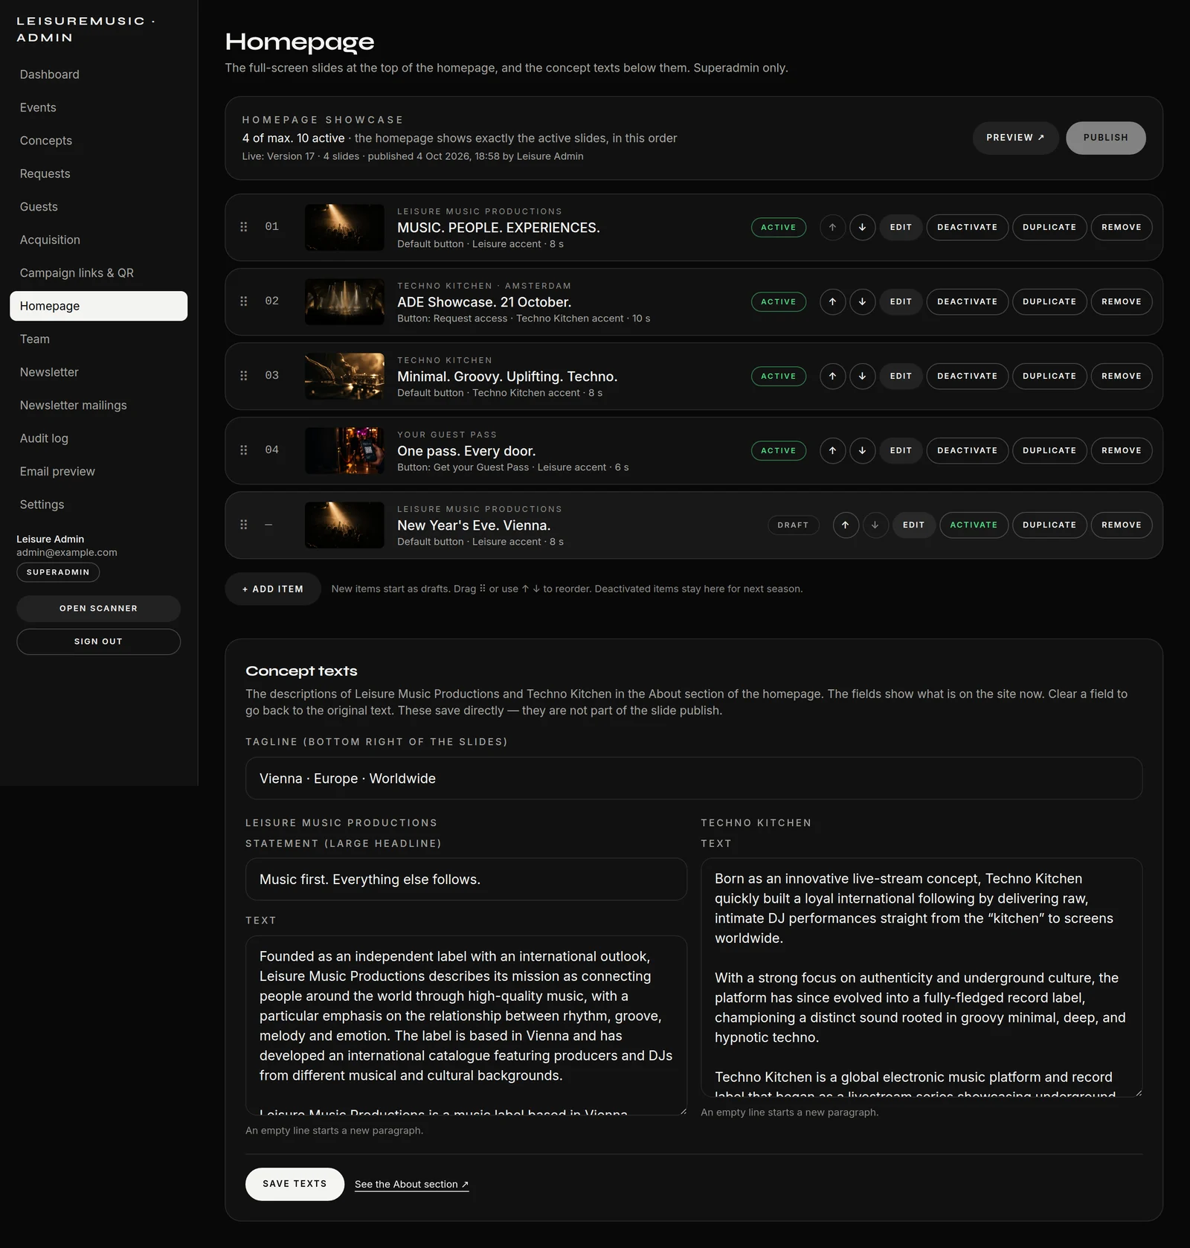Click drag handle of One pass slide

243,450
